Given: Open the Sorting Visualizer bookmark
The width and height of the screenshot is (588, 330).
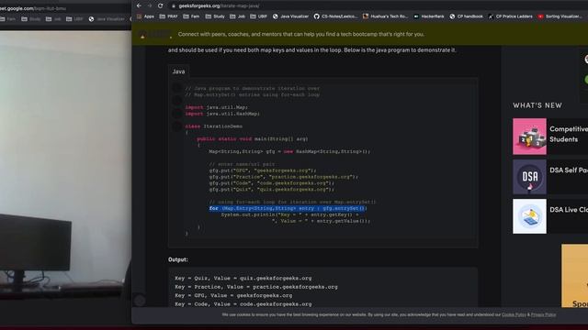Looking at the screenshot, I should pos(560,16).
